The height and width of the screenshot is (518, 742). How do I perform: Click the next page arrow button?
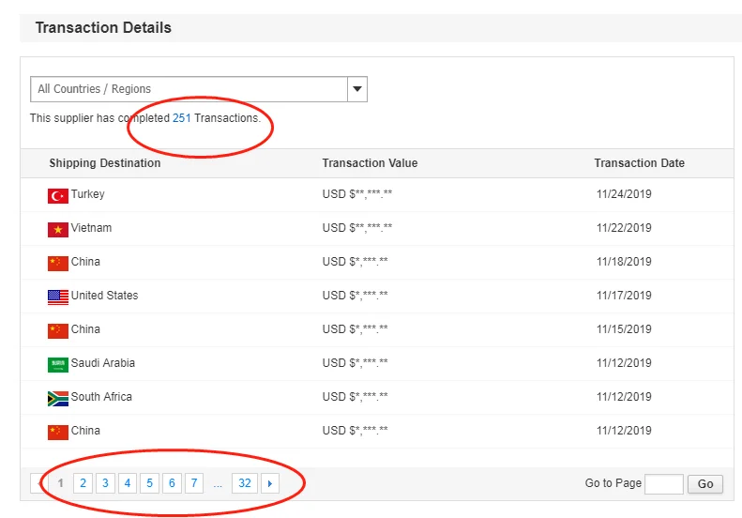(x=270, y=483)
